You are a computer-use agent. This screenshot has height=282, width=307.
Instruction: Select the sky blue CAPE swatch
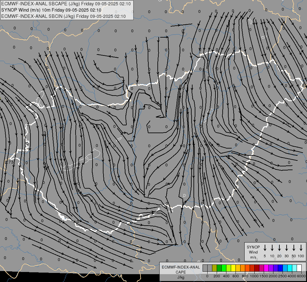point(285,268)
